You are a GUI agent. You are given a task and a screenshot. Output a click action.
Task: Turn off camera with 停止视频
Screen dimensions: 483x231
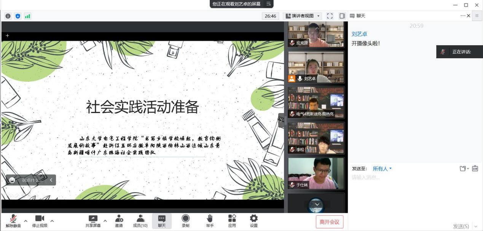tap(40, 221)
